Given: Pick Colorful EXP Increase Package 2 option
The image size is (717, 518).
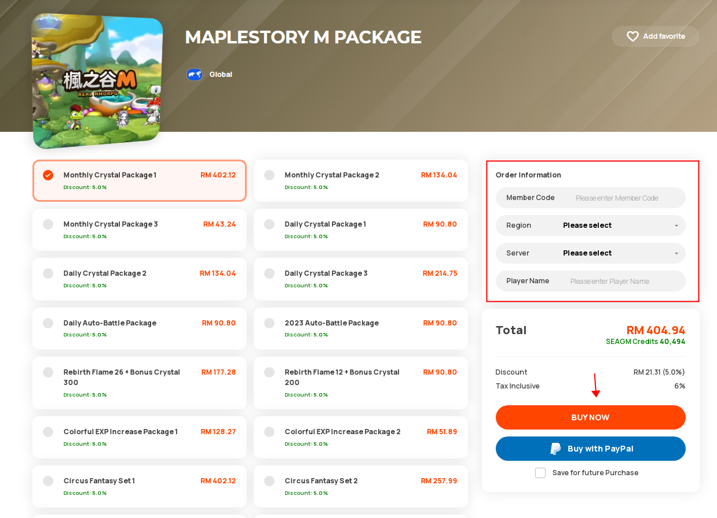Looking at the screenshot, I should click(x=361, y=437).
